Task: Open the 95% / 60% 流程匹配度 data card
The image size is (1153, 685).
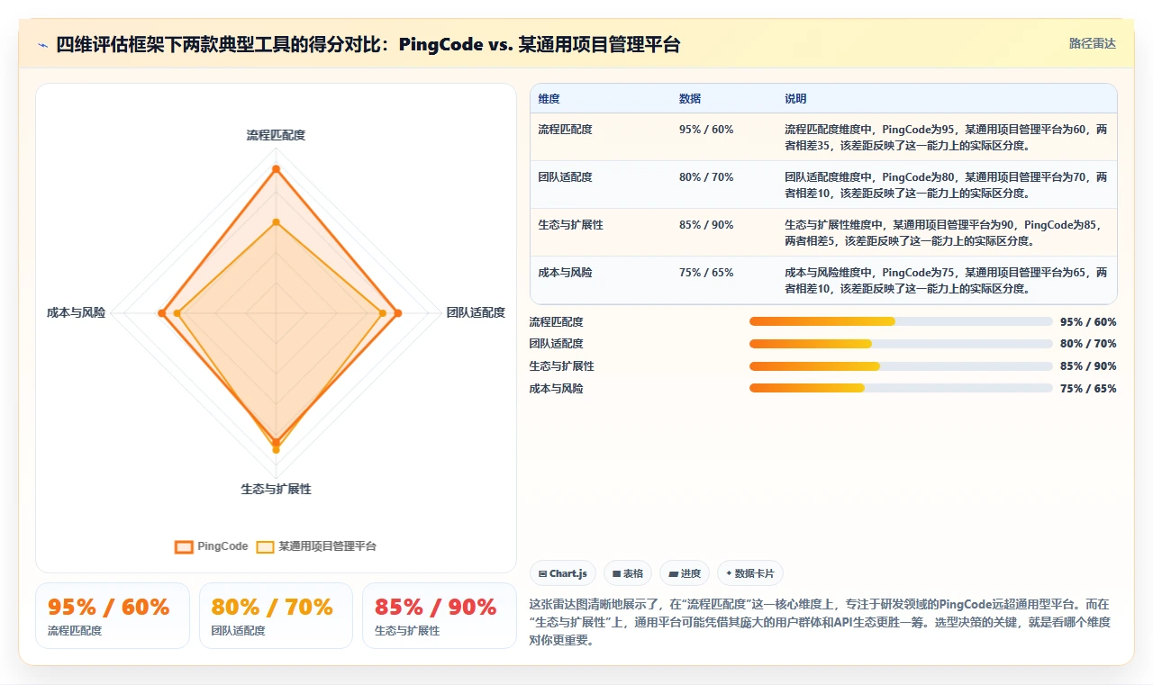Action: click(113, 616)
